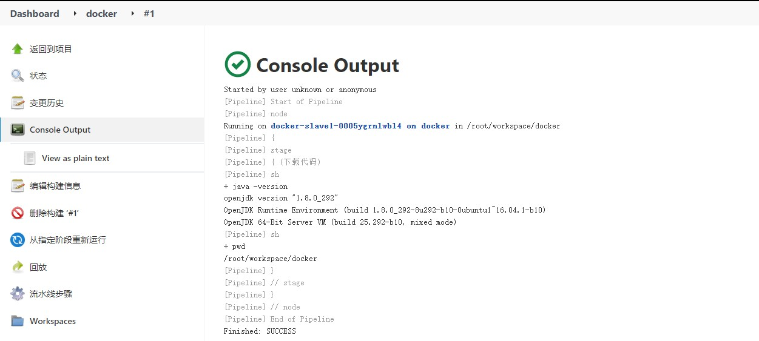
Task: Go to Dashboard in breadcrumb
Action: point(35,13)
